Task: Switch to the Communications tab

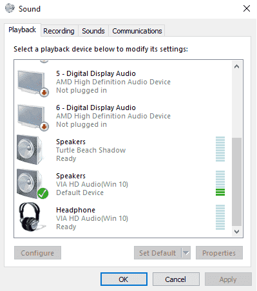Action: click(x=137, y=31)
